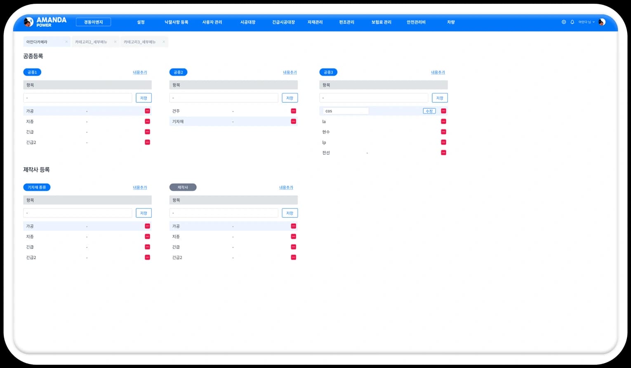Remove the 기자재 item in 공종2

click(x=293, y=122)
